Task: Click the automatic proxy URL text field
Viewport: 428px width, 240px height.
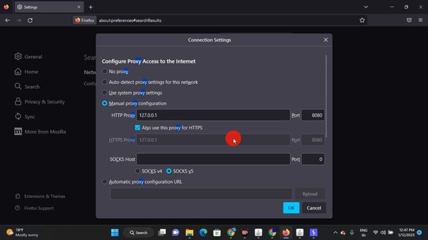Action: click(201, 194)
